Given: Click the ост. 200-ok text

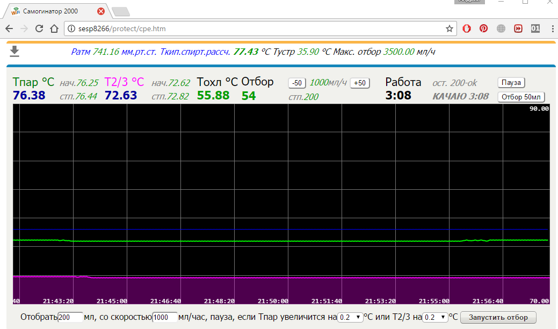Looking at the screenshot, I should pyautogui.click(x=454, y=83).
